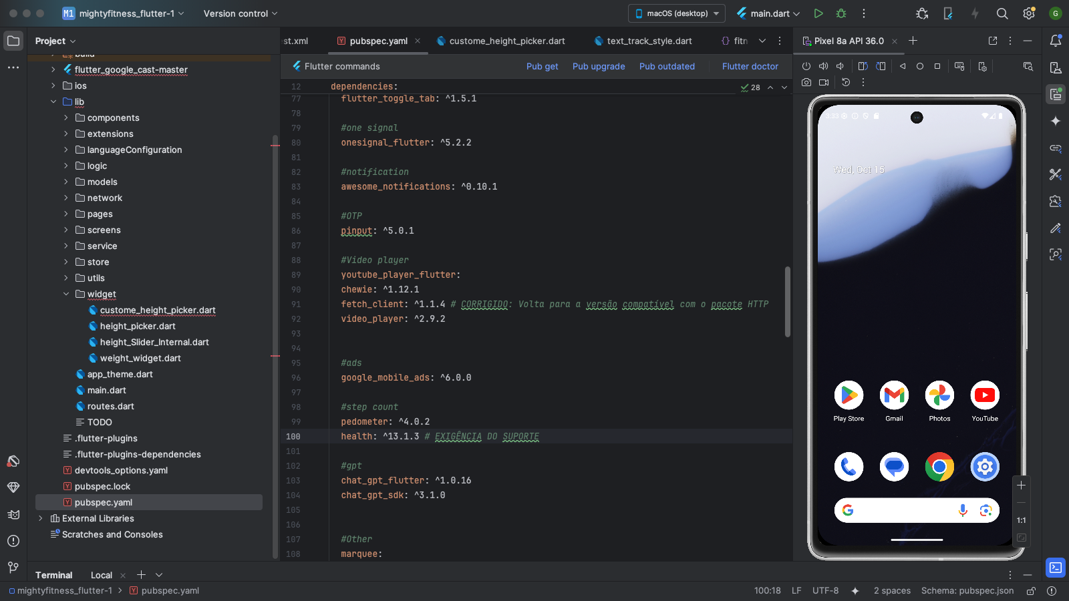Open the Notifications bell icon
This screenshot has height=601, width=1069.
(1056, 41)
